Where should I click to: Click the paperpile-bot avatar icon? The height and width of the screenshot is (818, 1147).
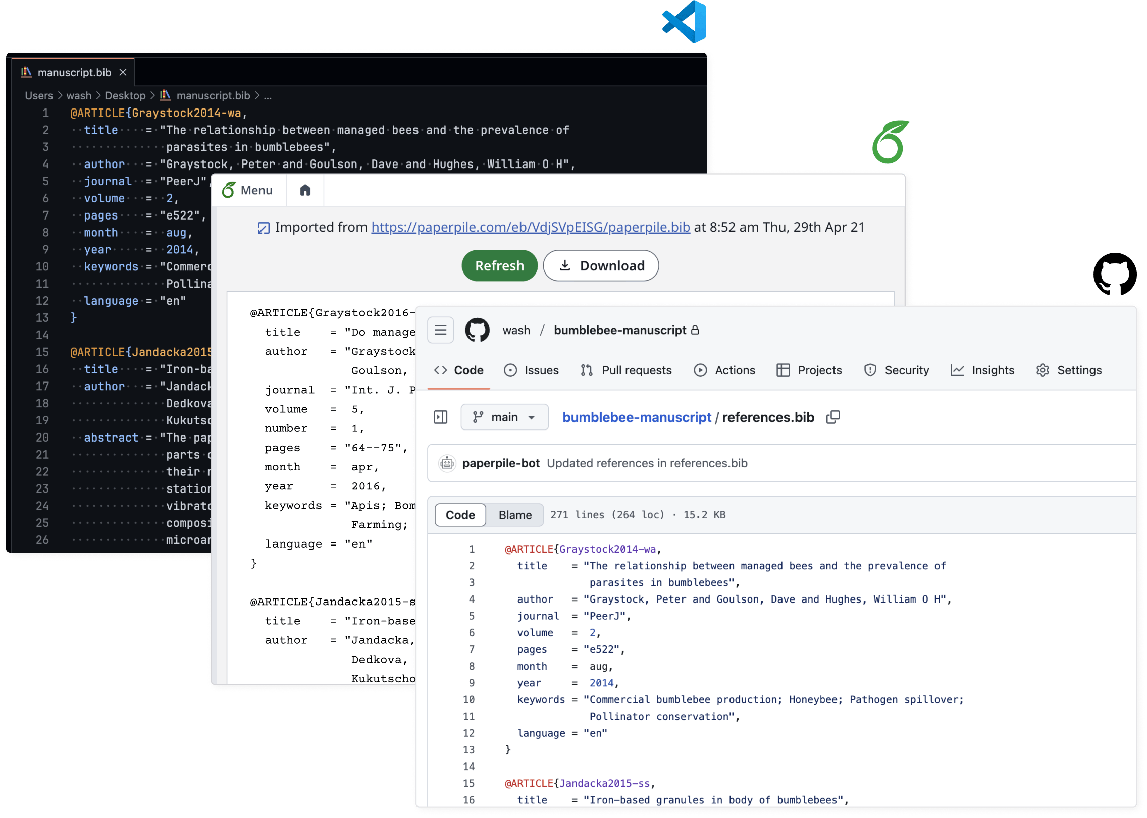click(x=447, y=463)
